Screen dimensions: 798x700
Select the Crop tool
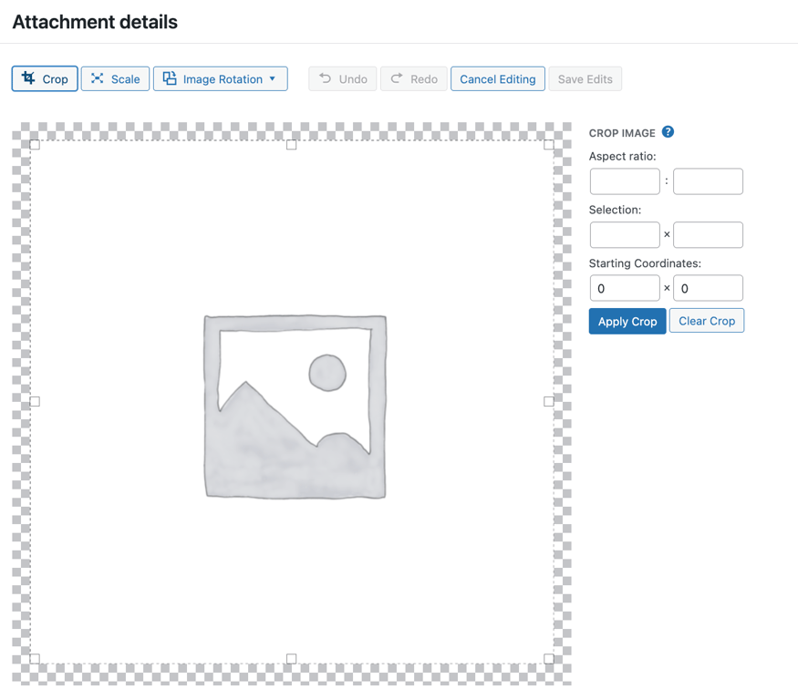(44, 78)
